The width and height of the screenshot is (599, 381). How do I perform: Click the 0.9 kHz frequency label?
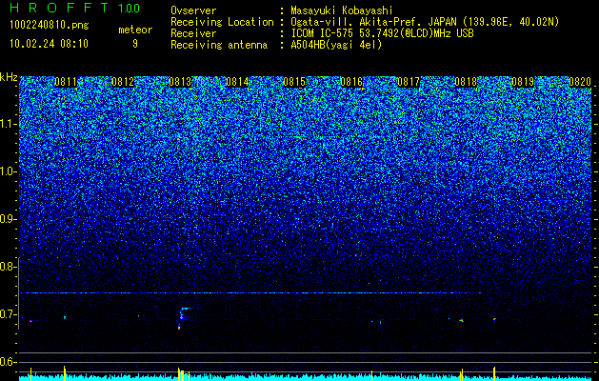9,219
